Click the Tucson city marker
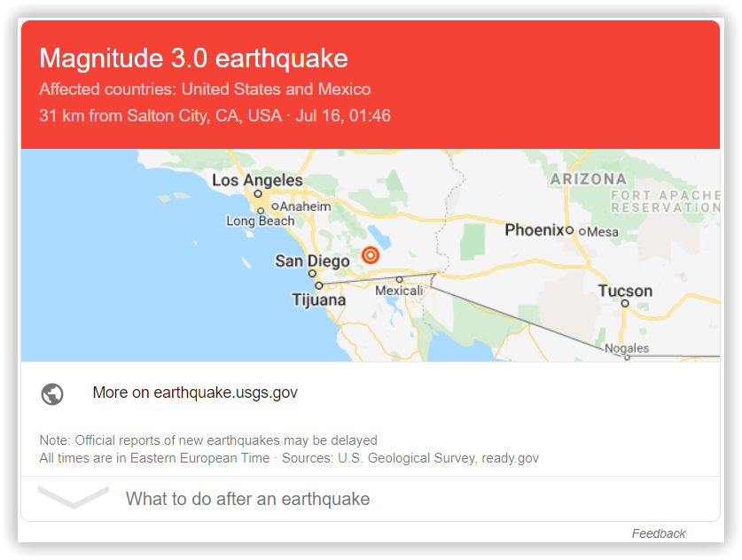The height and width of the screenshot is (560, 742). 625,303
